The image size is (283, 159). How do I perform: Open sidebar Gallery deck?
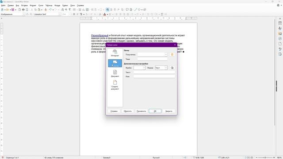tap(280, 34)
